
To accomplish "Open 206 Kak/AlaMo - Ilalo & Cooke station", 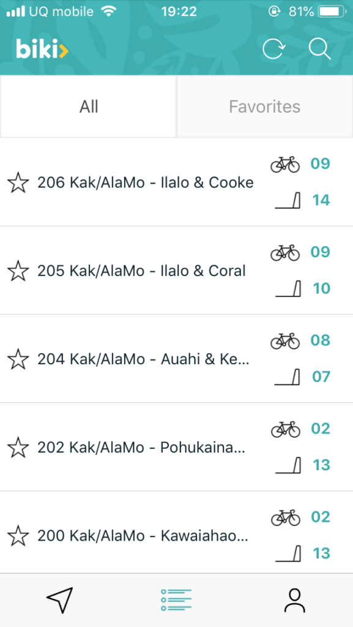I will click(x=176, y=182).
